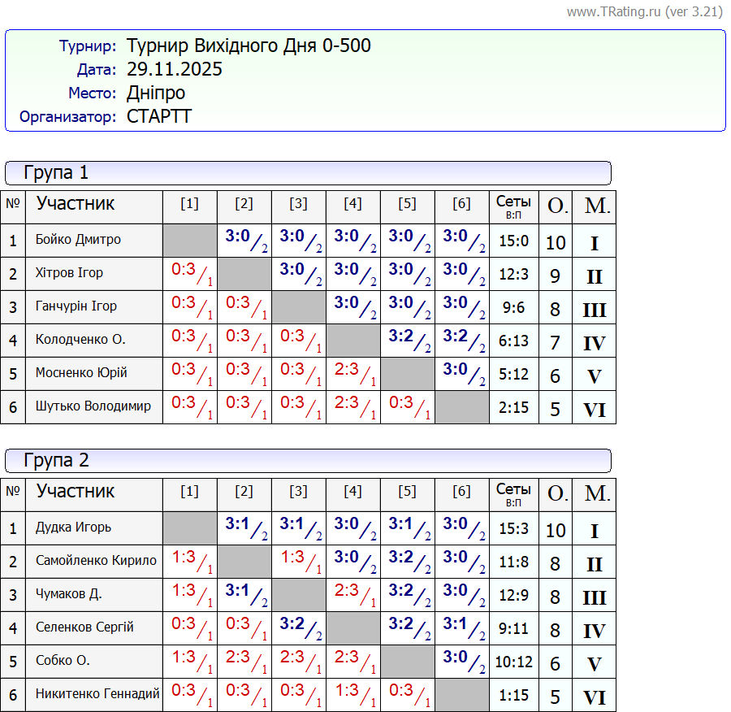Click the organizer name СТАРТТ
This screenshot has height=712, width=731.
(x=159, y=116)
